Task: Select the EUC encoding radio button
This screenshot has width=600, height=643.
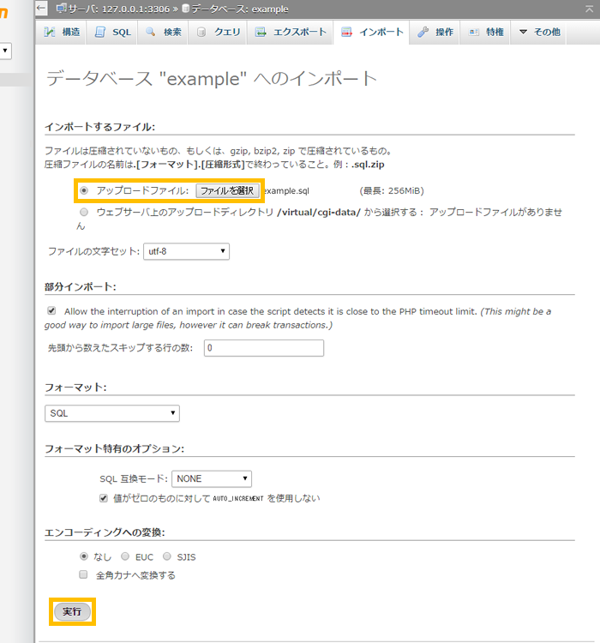Action: [125, 556]
